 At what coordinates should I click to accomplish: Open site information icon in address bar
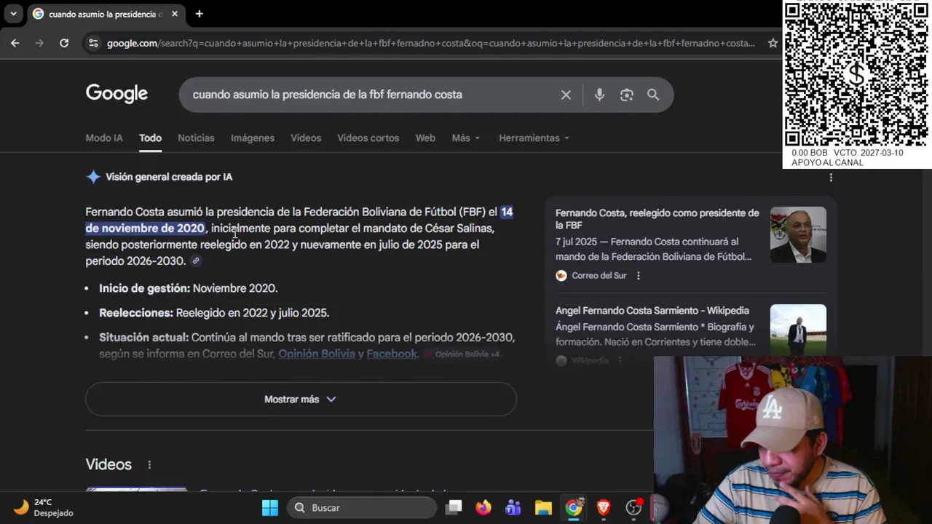pos(92,43)
